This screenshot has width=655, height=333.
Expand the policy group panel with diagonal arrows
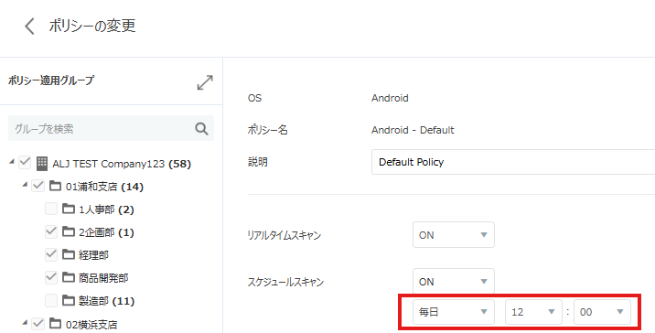pos(205,82)
